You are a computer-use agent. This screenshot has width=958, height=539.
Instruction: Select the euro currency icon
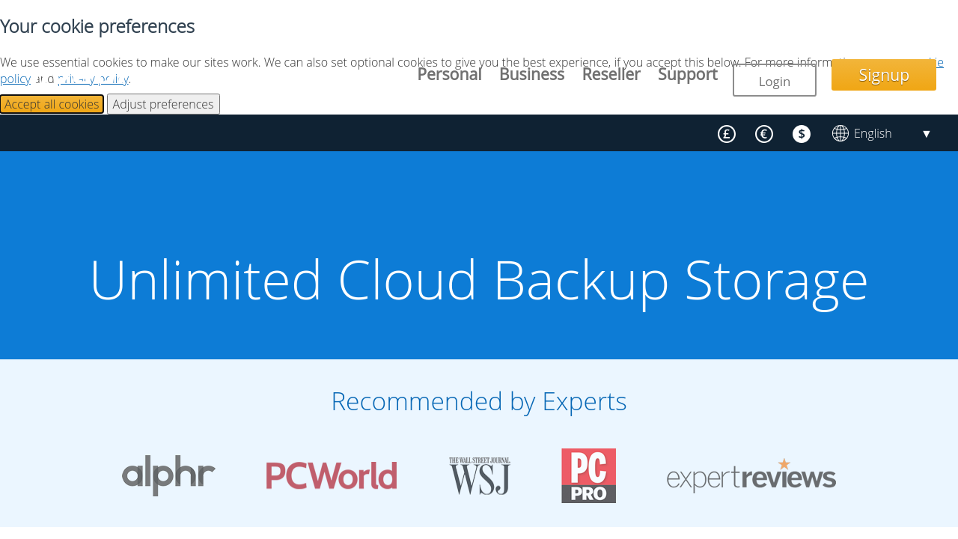763,134
